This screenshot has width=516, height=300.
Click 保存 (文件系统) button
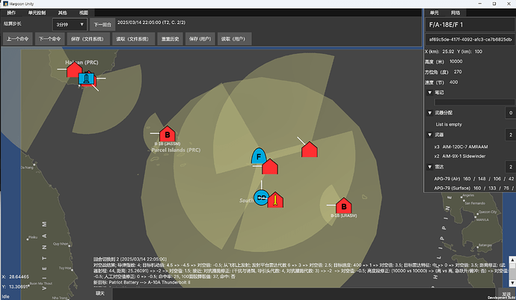click(87, 39)
